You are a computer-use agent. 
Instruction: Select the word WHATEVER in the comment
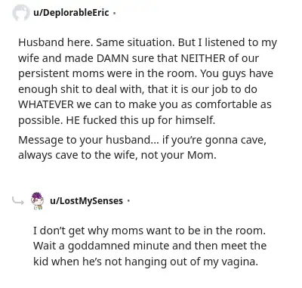(x=46, y=104)
